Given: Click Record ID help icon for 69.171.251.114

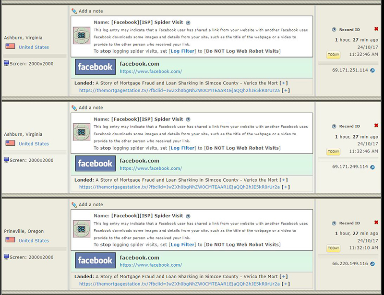Looking at the screenshot, I should click(x=334, y=30).
